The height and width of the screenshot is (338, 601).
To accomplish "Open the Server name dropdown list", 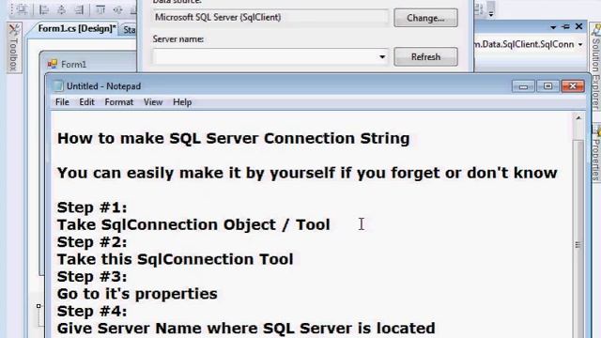I will [x=382, y=57].
